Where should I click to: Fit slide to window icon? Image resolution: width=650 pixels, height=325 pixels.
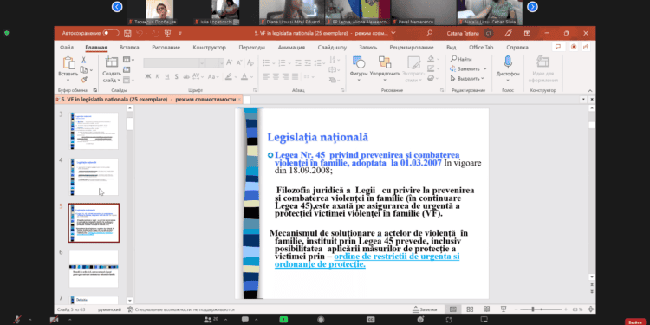(591, 309)
